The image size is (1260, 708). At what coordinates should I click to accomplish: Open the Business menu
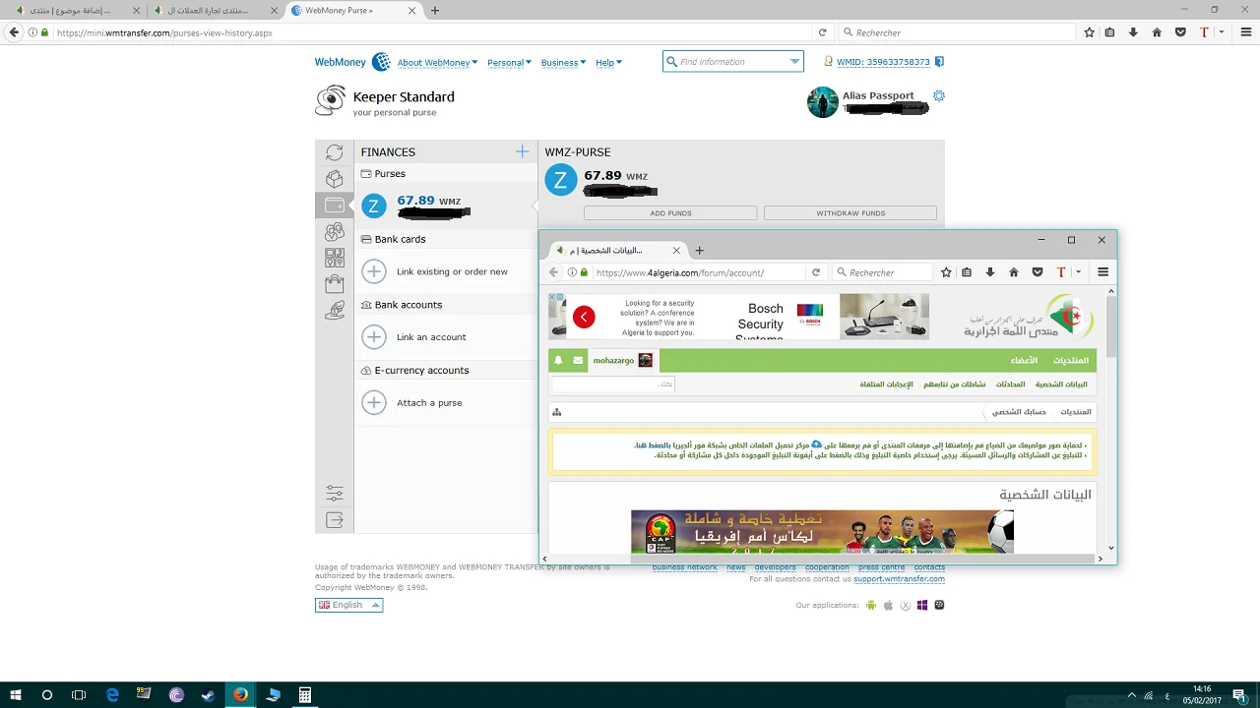[563, 62]
